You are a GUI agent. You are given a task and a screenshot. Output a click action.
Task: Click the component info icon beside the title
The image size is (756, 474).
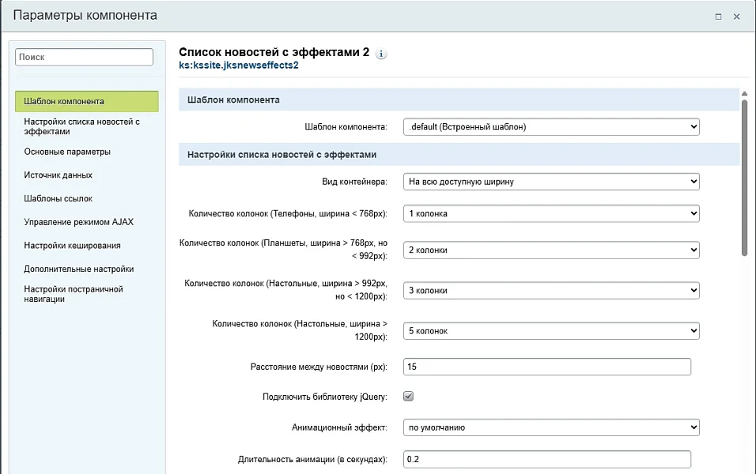tap(381, 54)
